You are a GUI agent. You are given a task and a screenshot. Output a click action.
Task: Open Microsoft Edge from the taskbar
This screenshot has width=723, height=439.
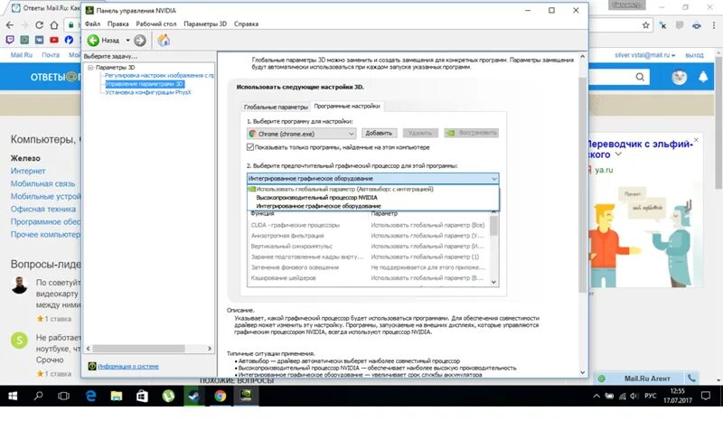[x=91, y=397]
